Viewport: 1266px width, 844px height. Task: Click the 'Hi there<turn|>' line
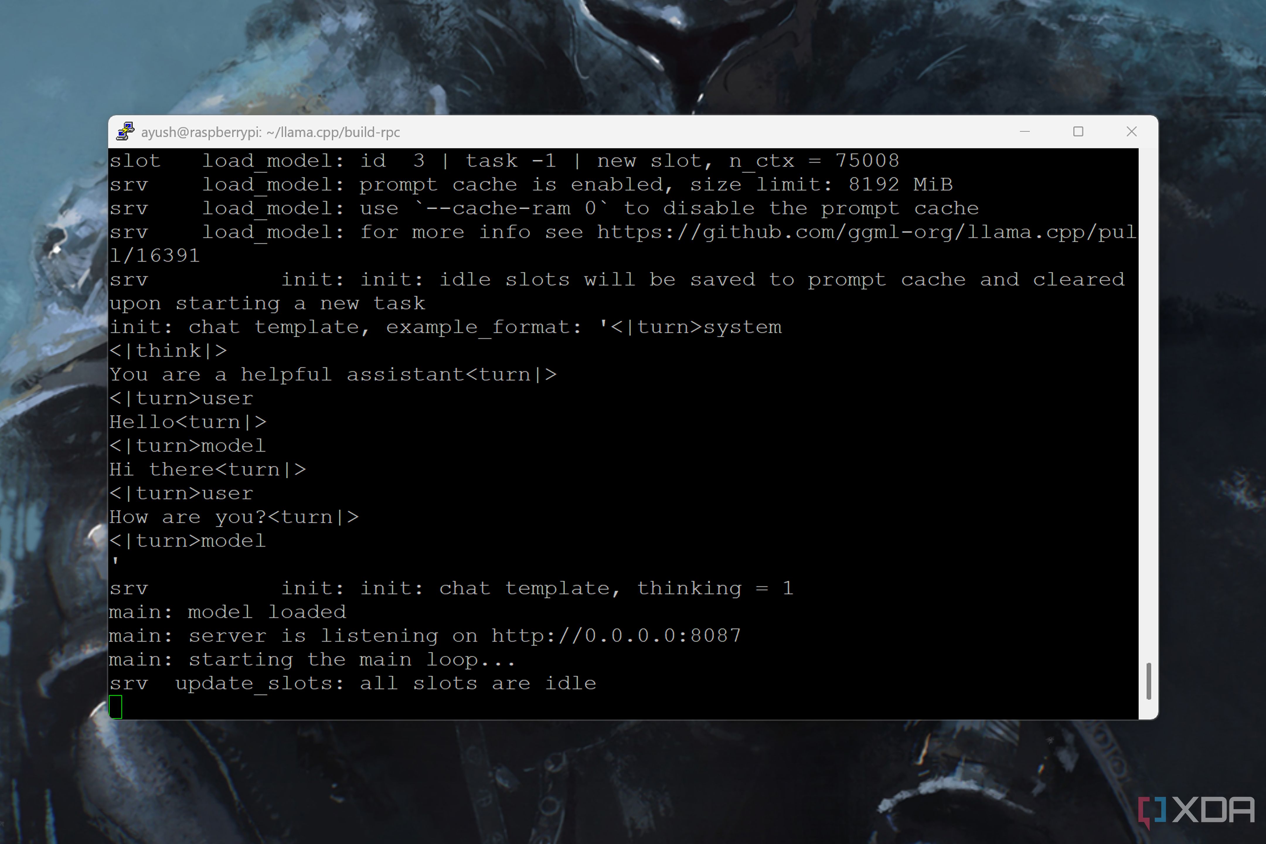[x=208, y=469]
